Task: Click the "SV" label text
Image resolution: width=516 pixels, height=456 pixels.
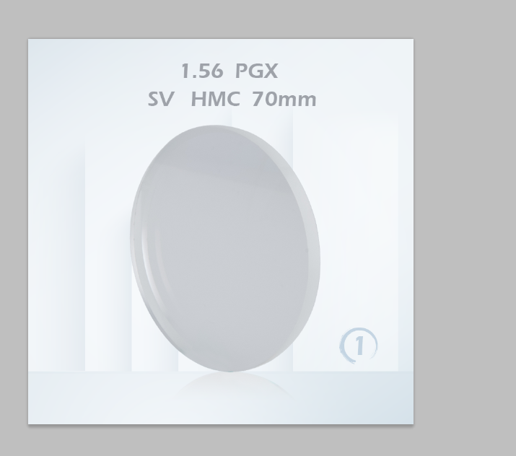Action: pyautogui.click(x=160, y=99)
